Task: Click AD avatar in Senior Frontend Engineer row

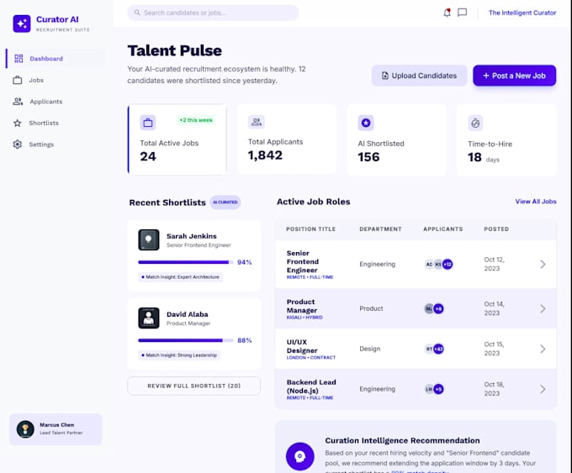Action: [x=429, y=264]
